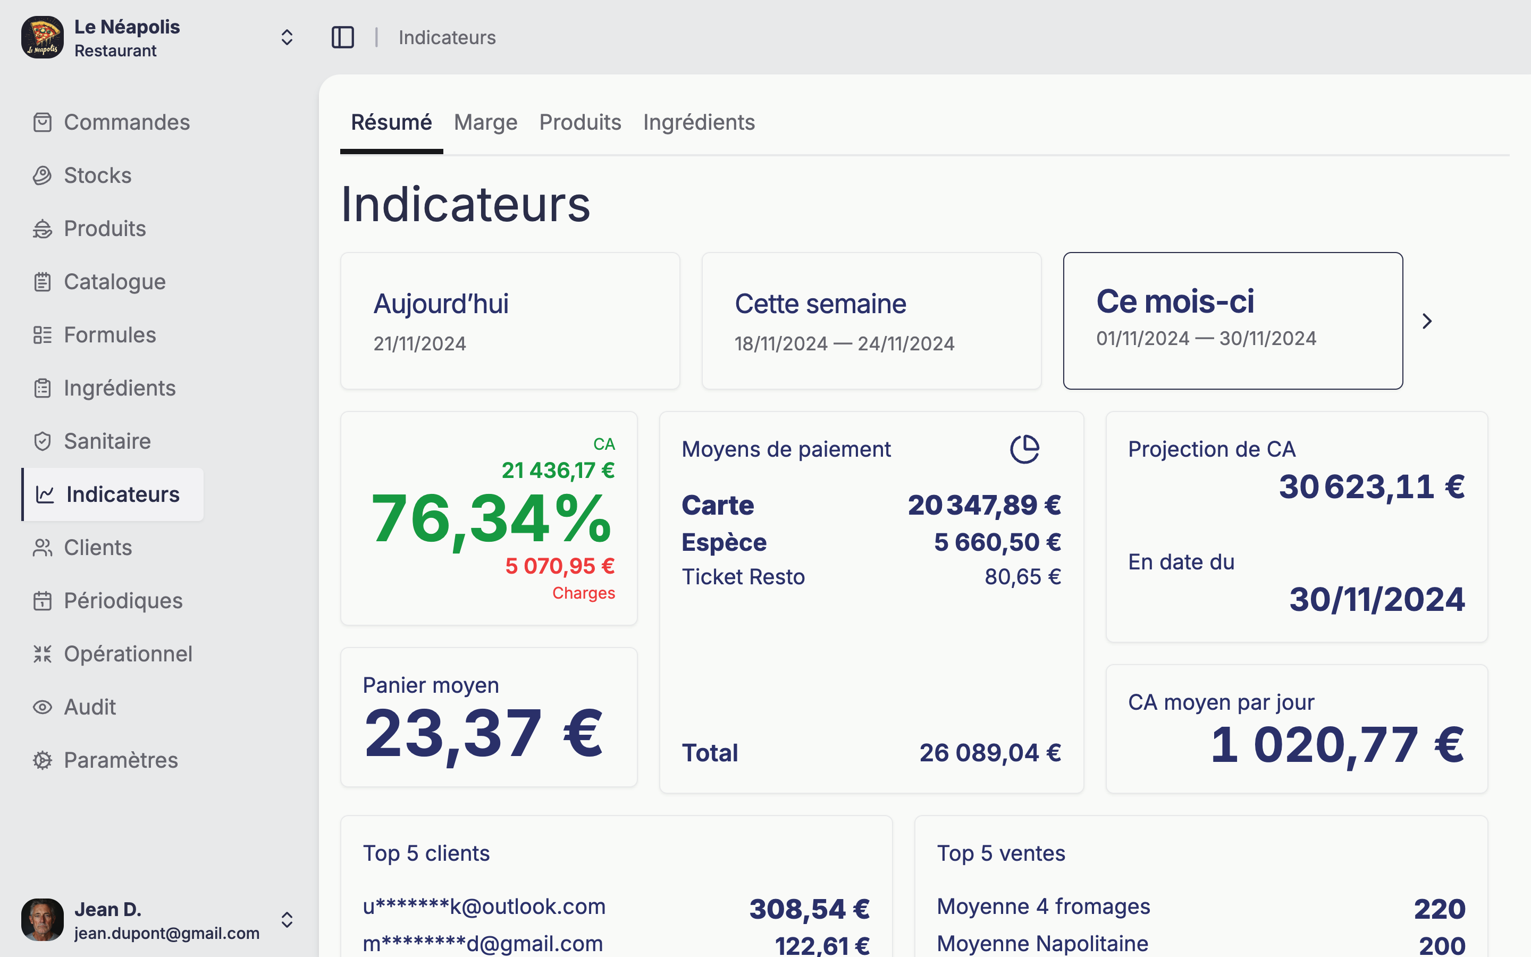This screenshot has width=1531, height=957.
Task: Show the next period with right chevron
Action: (1427, 321)
